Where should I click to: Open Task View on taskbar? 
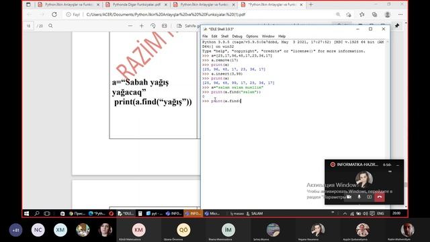click(47, 214)
